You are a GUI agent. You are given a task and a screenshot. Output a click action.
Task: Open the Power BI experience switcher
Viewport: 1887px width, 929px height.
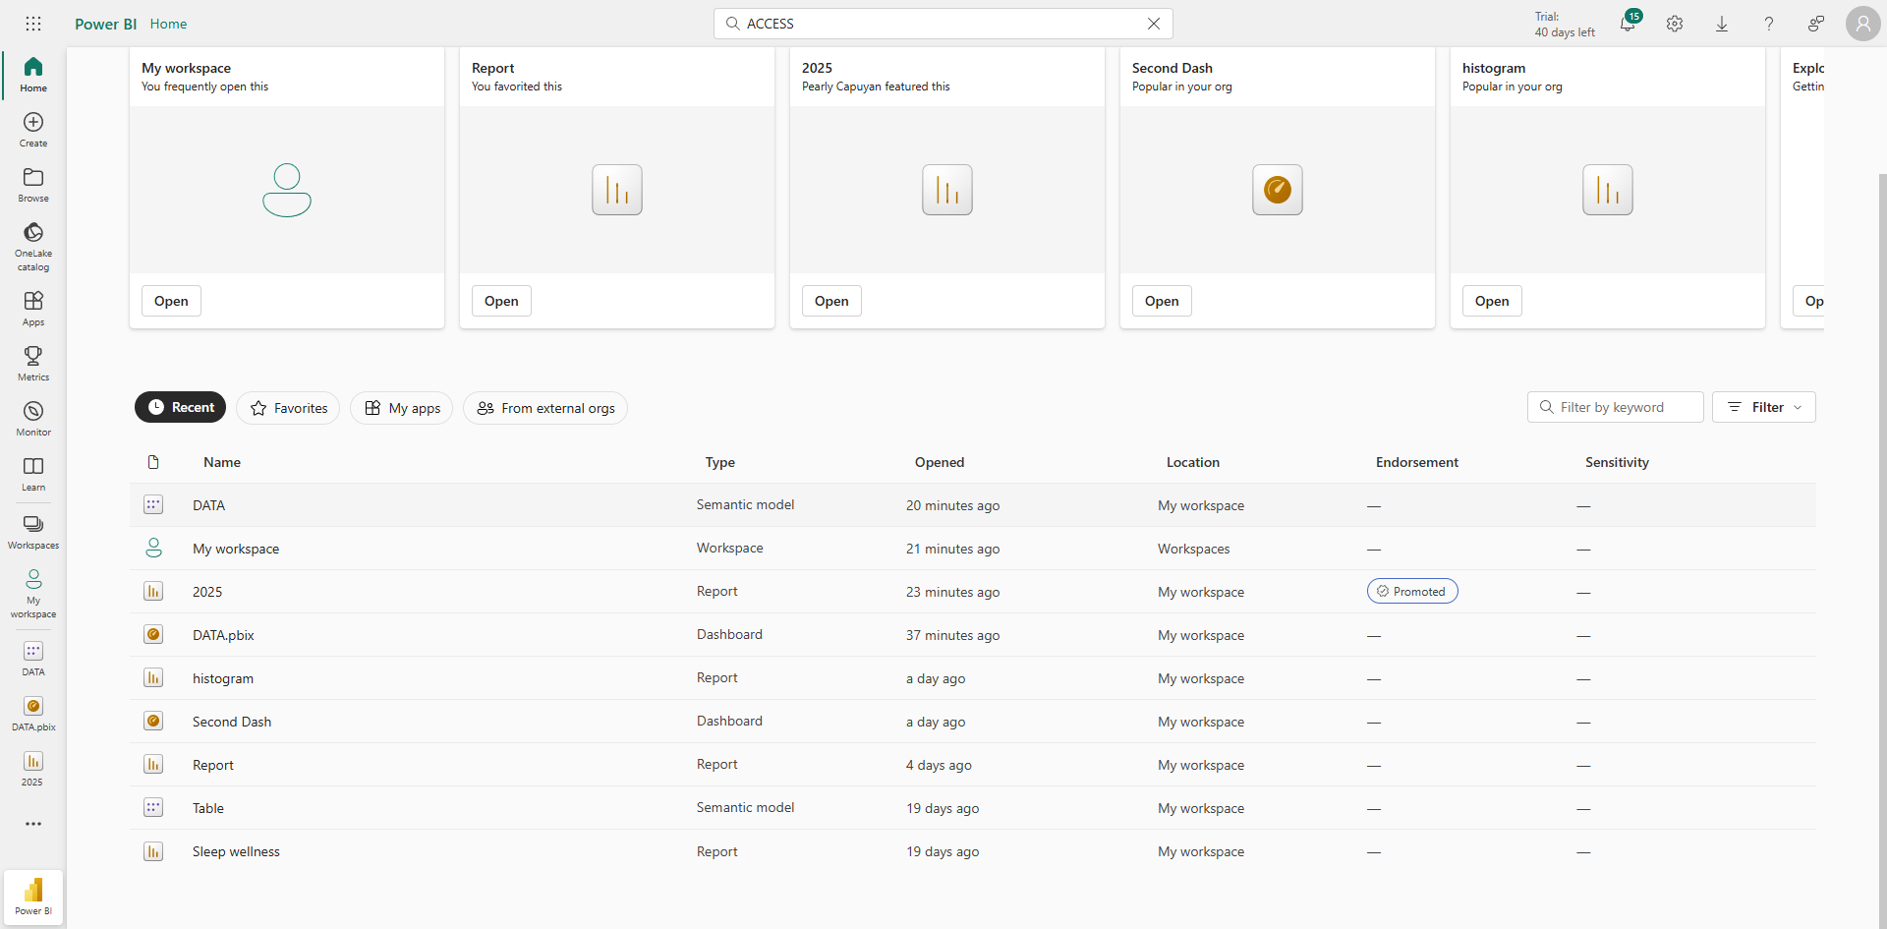[x=33, y=897]
